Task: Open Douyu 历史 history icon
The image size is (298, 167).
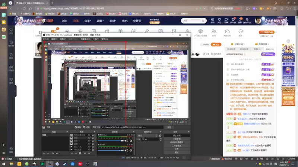Action: 212,21
